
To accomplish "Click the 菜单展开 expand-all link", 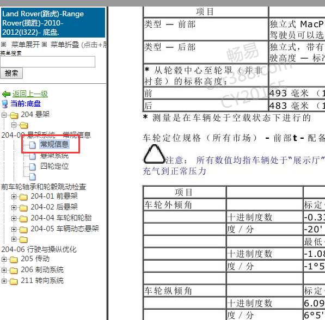I will coord(25,44).
